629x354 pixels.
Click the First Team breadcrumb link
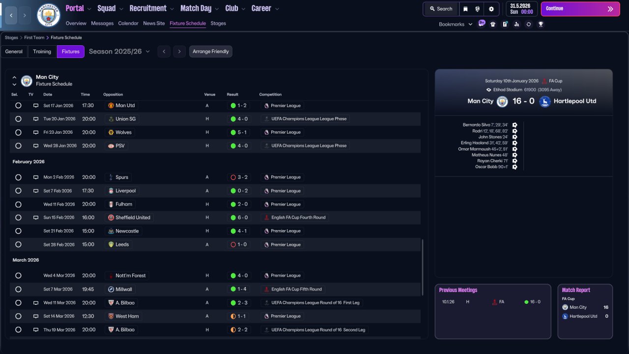point(34,38)
